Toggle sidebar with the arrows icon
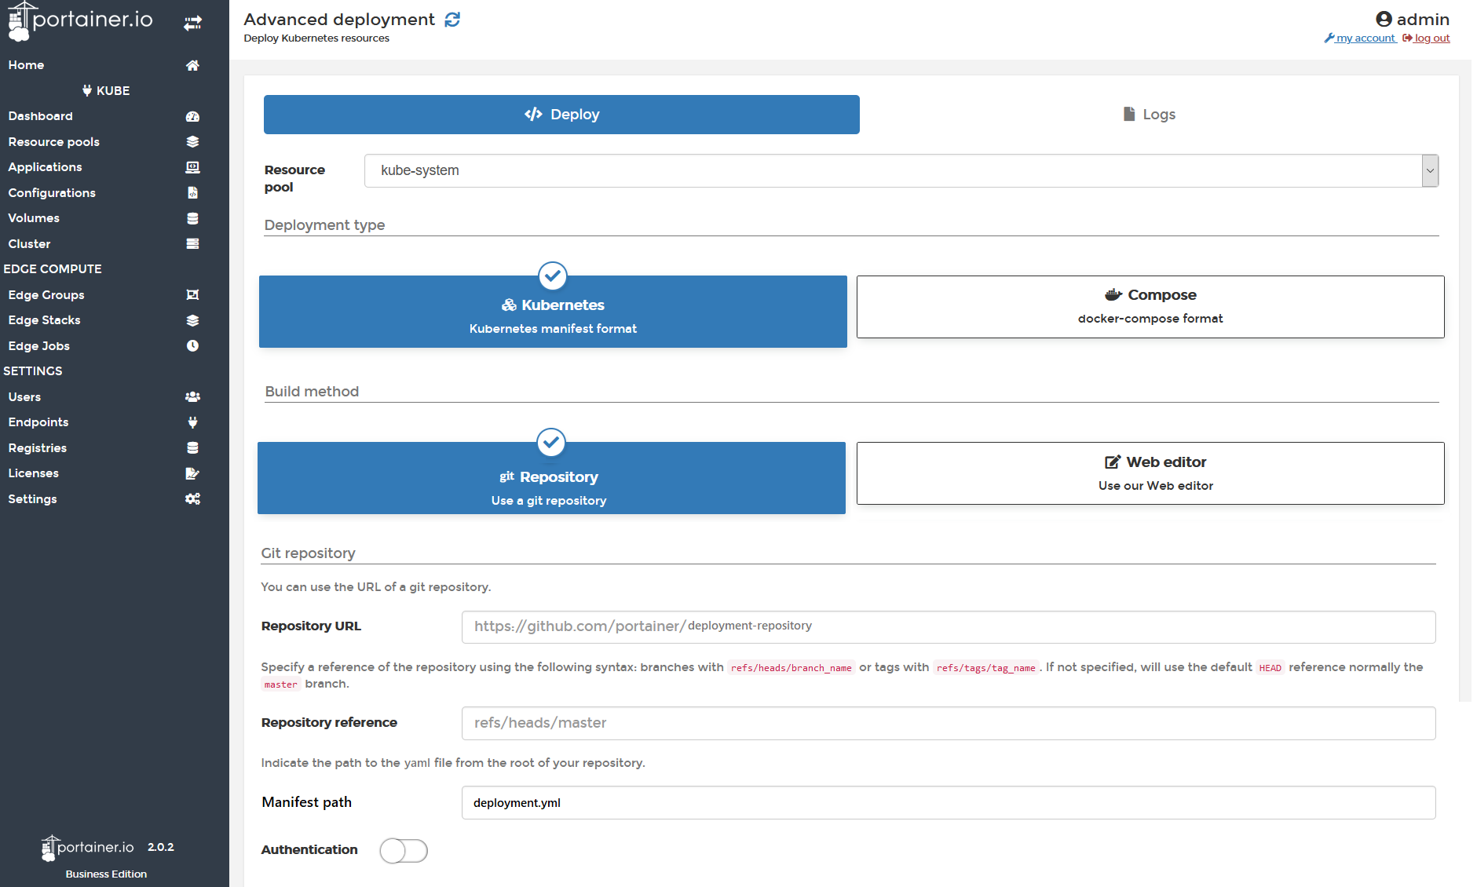 [192, 24]
